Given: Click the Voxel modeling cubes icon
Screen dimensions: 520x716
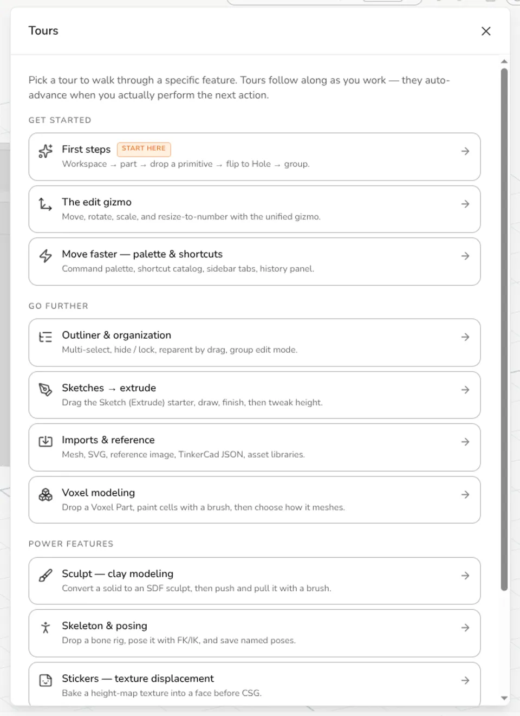Looking at the screenshot, I should pyautogui.click(x=45, y=494).
